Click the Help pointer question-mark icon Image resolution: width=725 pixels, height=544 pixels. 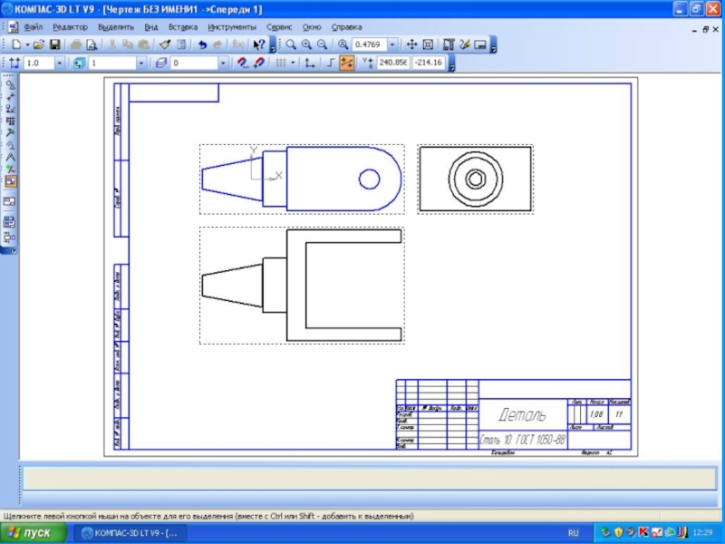click(x=259, y=44)
